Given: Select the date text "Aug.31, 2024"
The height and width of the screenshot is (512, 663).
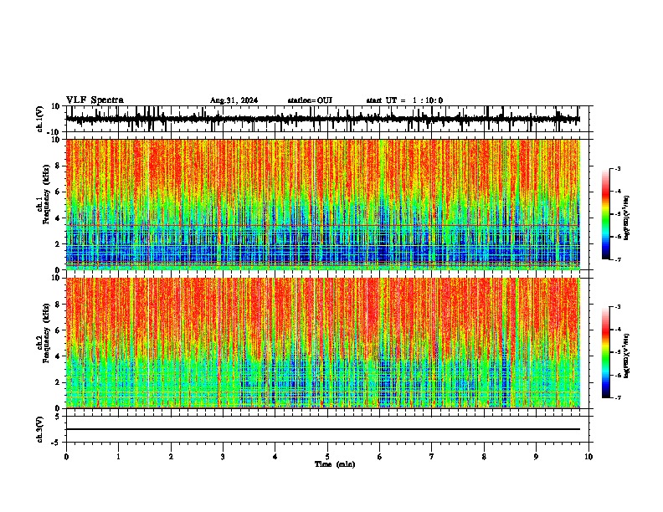Looking at the screenshot, I should 234,100.
